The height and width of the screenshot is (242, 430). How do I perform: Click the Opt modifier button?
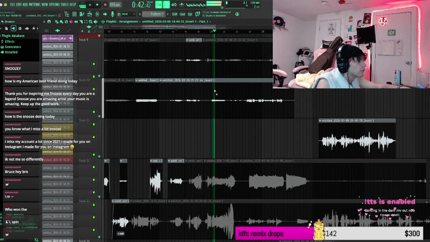190,14
